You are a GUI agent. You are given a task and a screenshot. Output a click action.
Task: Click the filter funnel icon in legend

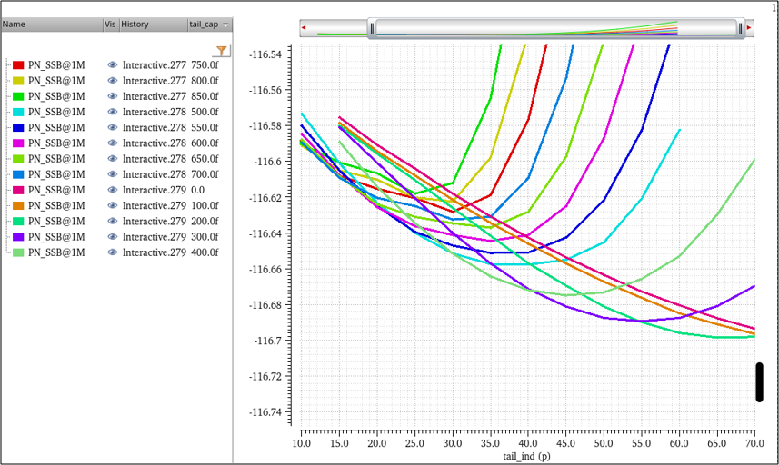(221, 51)
